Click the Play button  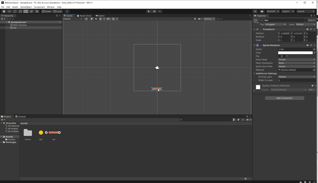149,11
